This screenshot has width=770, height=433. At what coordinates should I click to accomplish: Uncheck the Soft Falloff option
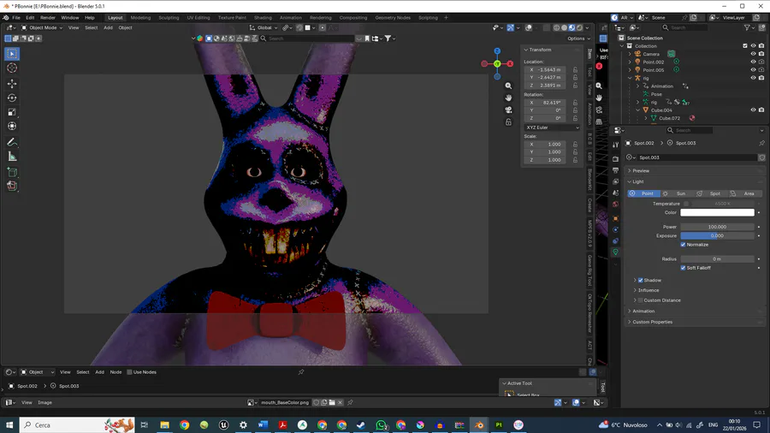[683, 268]
